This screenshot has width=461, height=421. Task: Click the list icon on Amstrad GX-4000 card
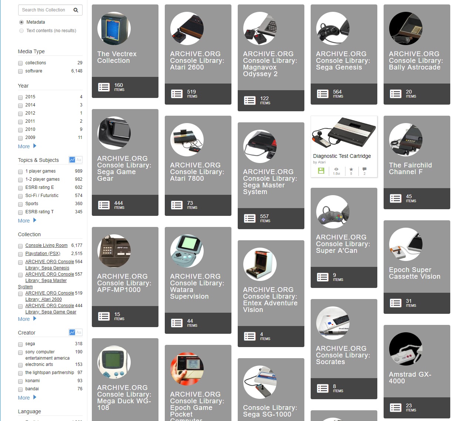tap(395, 408)
